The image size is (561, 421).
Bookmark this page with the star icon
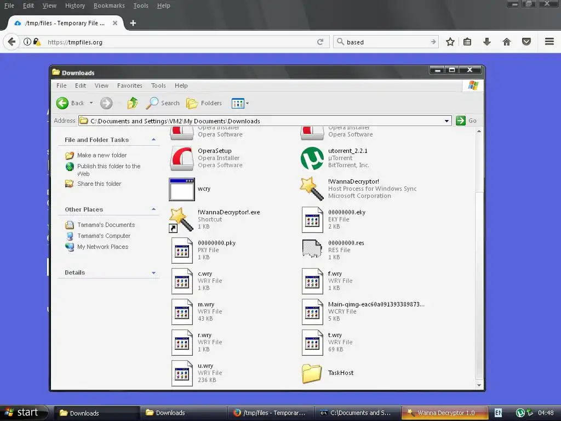[x=450, y=42]
